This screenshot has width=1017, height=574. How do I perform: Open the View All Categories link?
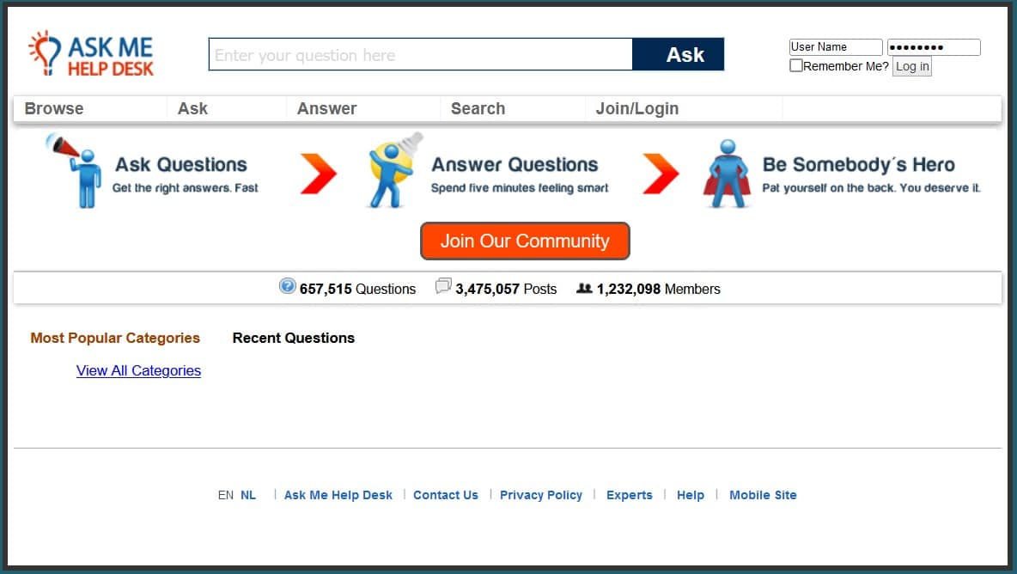138,370
